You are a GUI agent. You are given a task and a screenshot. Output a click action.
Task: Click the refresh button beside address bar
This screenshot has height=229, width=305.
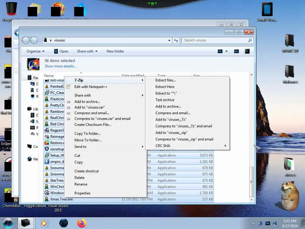[176, 40]
